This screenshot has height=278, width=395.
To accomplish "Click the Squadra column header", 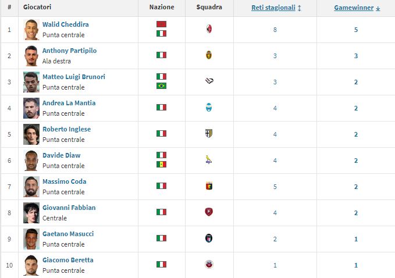I will click(x=209, y=8).
